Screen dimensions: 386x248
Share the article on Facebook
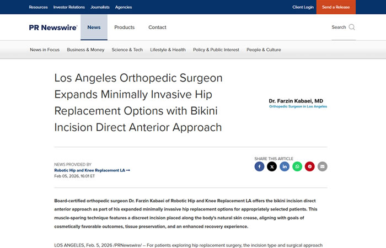(259, 166)
